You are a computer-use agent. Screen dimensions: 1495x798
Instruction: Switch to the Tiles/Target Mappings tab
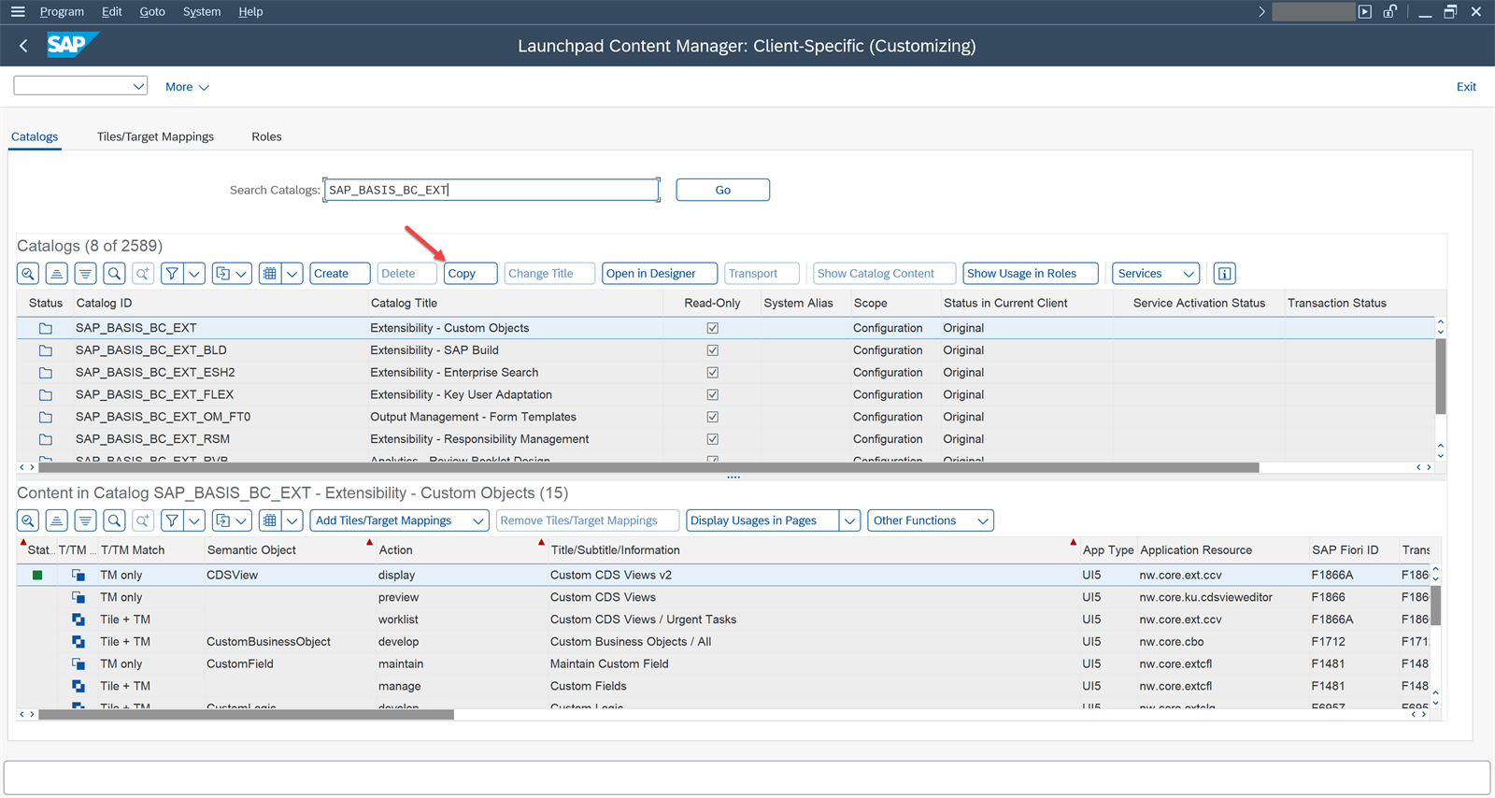pyautogui.click(x=155, y=136)
